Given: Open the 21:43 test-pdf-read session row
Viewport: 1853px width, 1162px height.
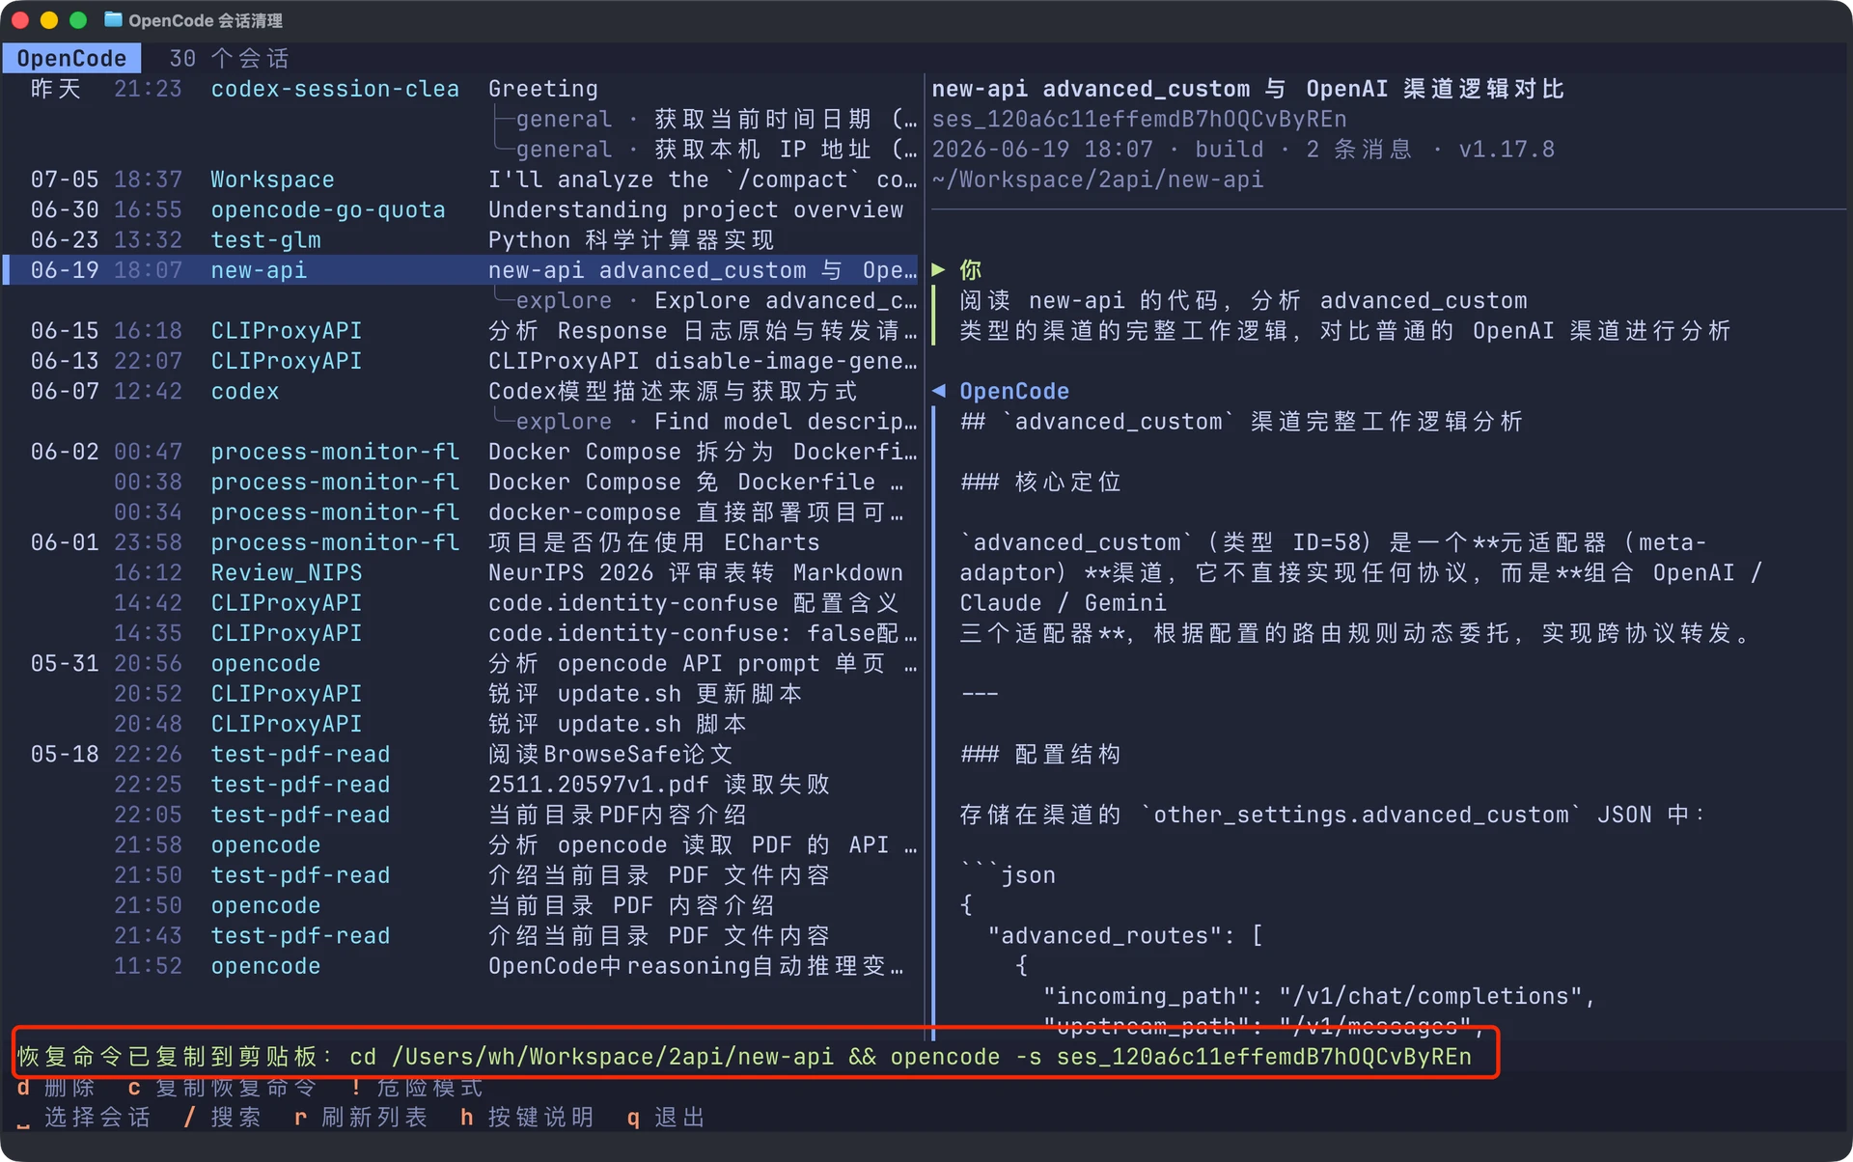Looking at the screenshot, I should 461,936.
